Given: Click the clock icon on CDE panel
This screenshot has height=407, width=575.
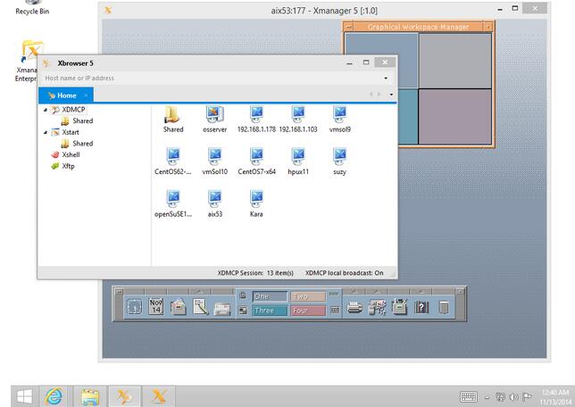Looking at the screenshot, I should pyautogui.click(x=134, y=306).
